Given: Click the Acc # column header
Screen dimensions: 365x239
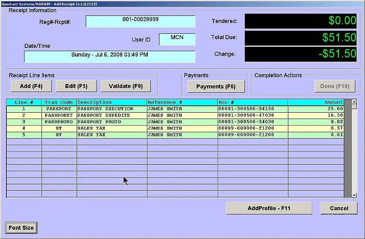Looking at the screenshot, I should click(253, 102).
